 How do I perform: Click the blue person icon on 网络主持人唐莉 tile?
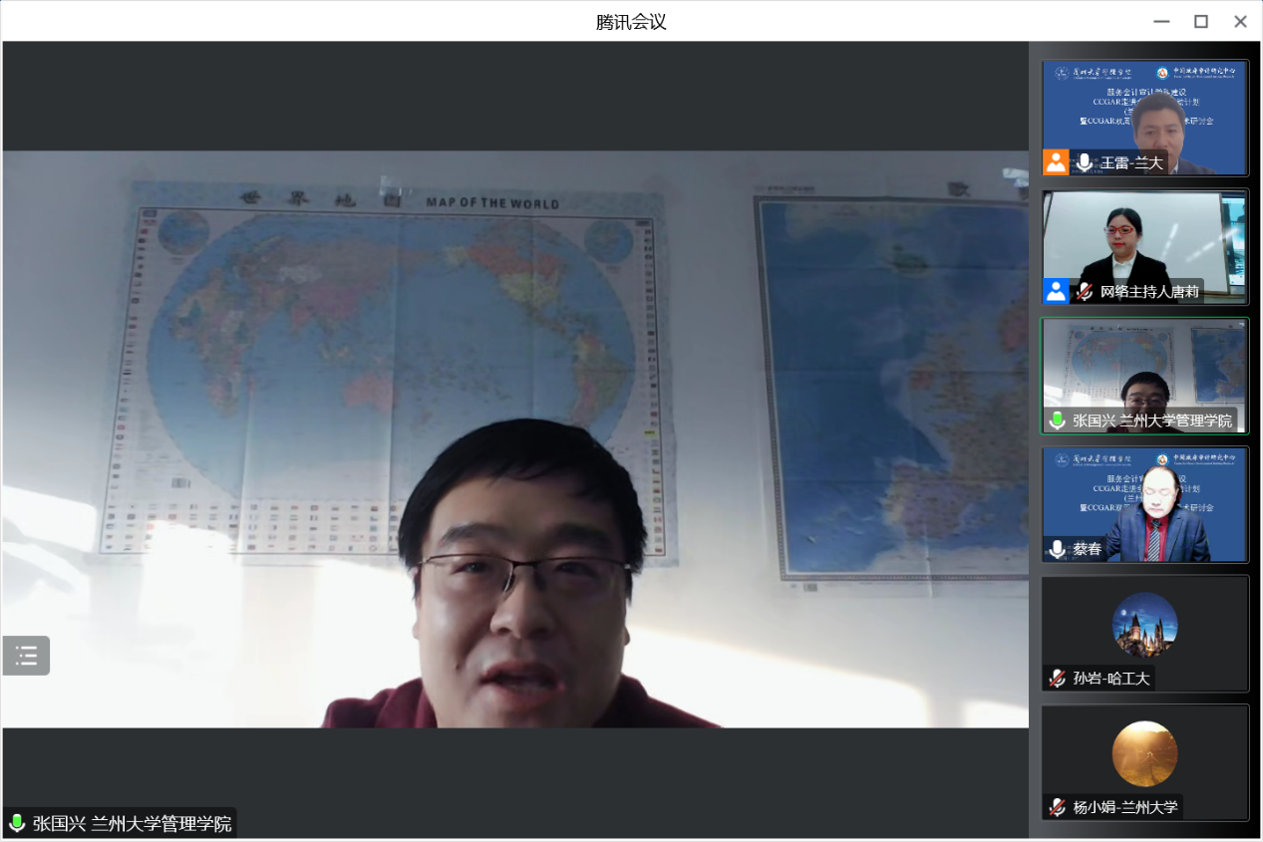click(1056, 291)
